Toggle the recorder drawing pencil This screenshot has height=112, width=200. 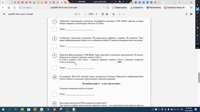click(x=123, y=2)
